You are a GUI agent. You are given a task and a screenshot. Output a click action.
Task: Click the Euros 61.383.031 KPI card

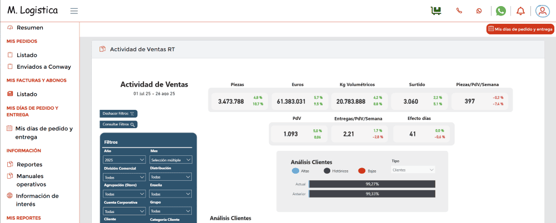[x=299, y=101]
